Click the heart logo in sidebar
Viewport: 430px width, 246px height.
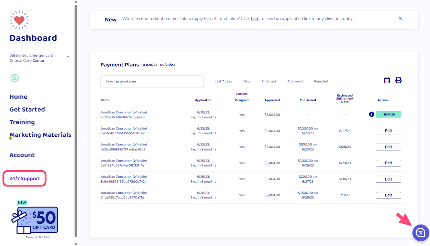click(19, 20)
